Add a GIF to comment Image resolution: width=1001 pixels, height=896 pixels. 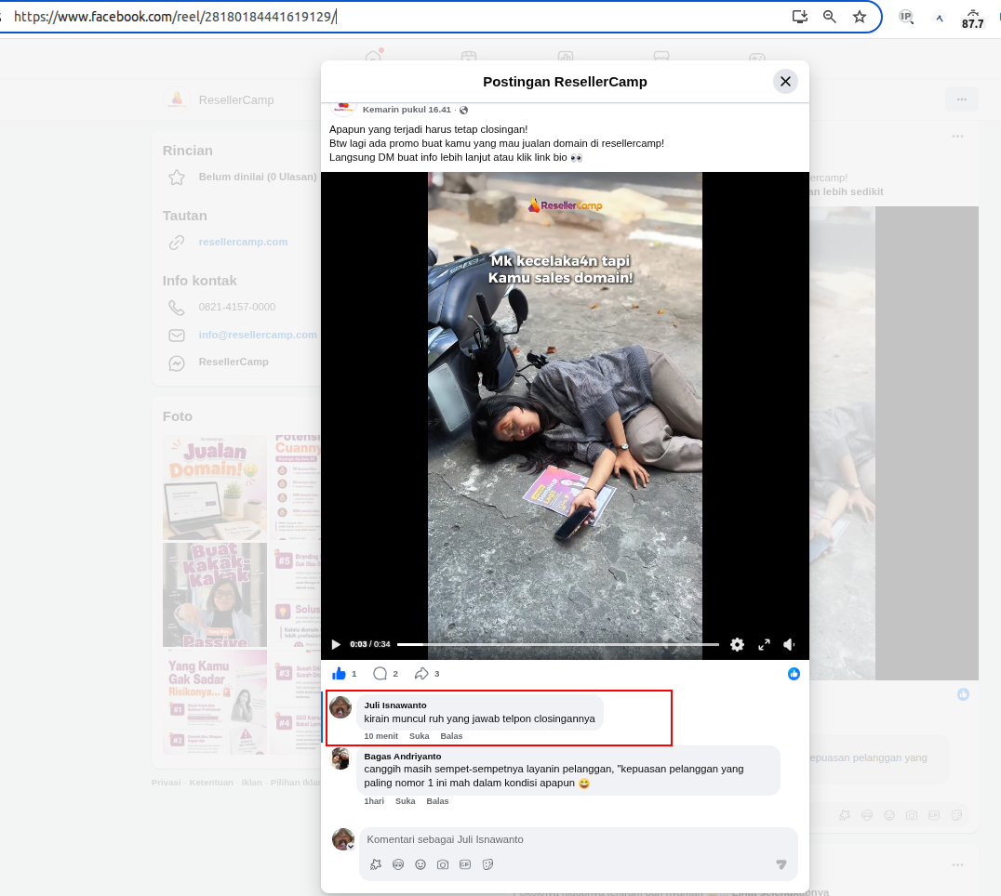tap(465, 864)
